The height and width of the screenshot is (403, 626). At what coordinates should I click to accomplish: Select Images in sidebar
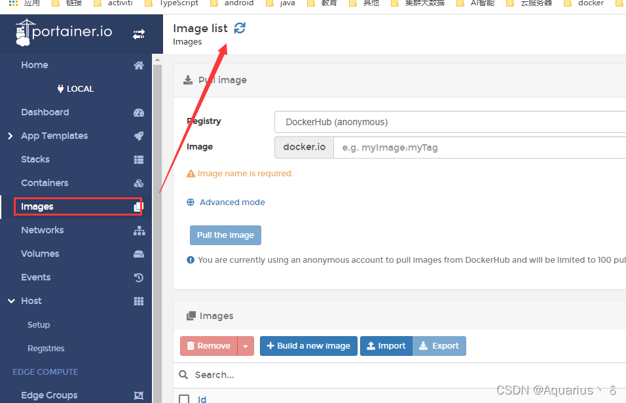pyautogui.click(x=37, y=206)
